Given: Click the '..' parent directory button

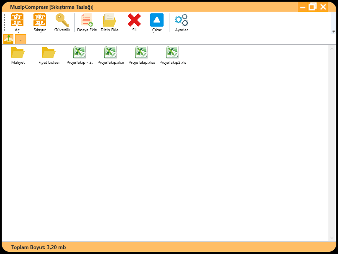Looking at the screenshot, I should (20, 39).
